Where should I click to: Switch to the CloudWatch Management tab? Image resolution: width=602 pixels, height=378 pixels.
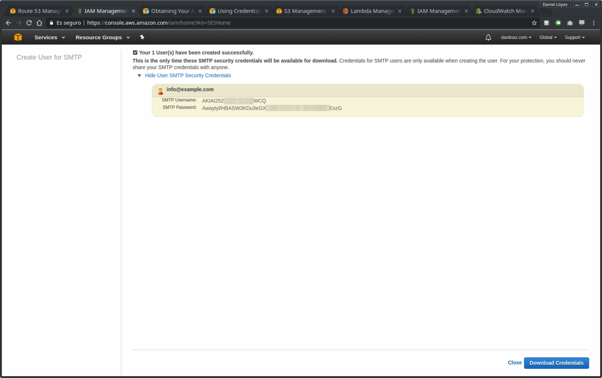click(502, 10)
